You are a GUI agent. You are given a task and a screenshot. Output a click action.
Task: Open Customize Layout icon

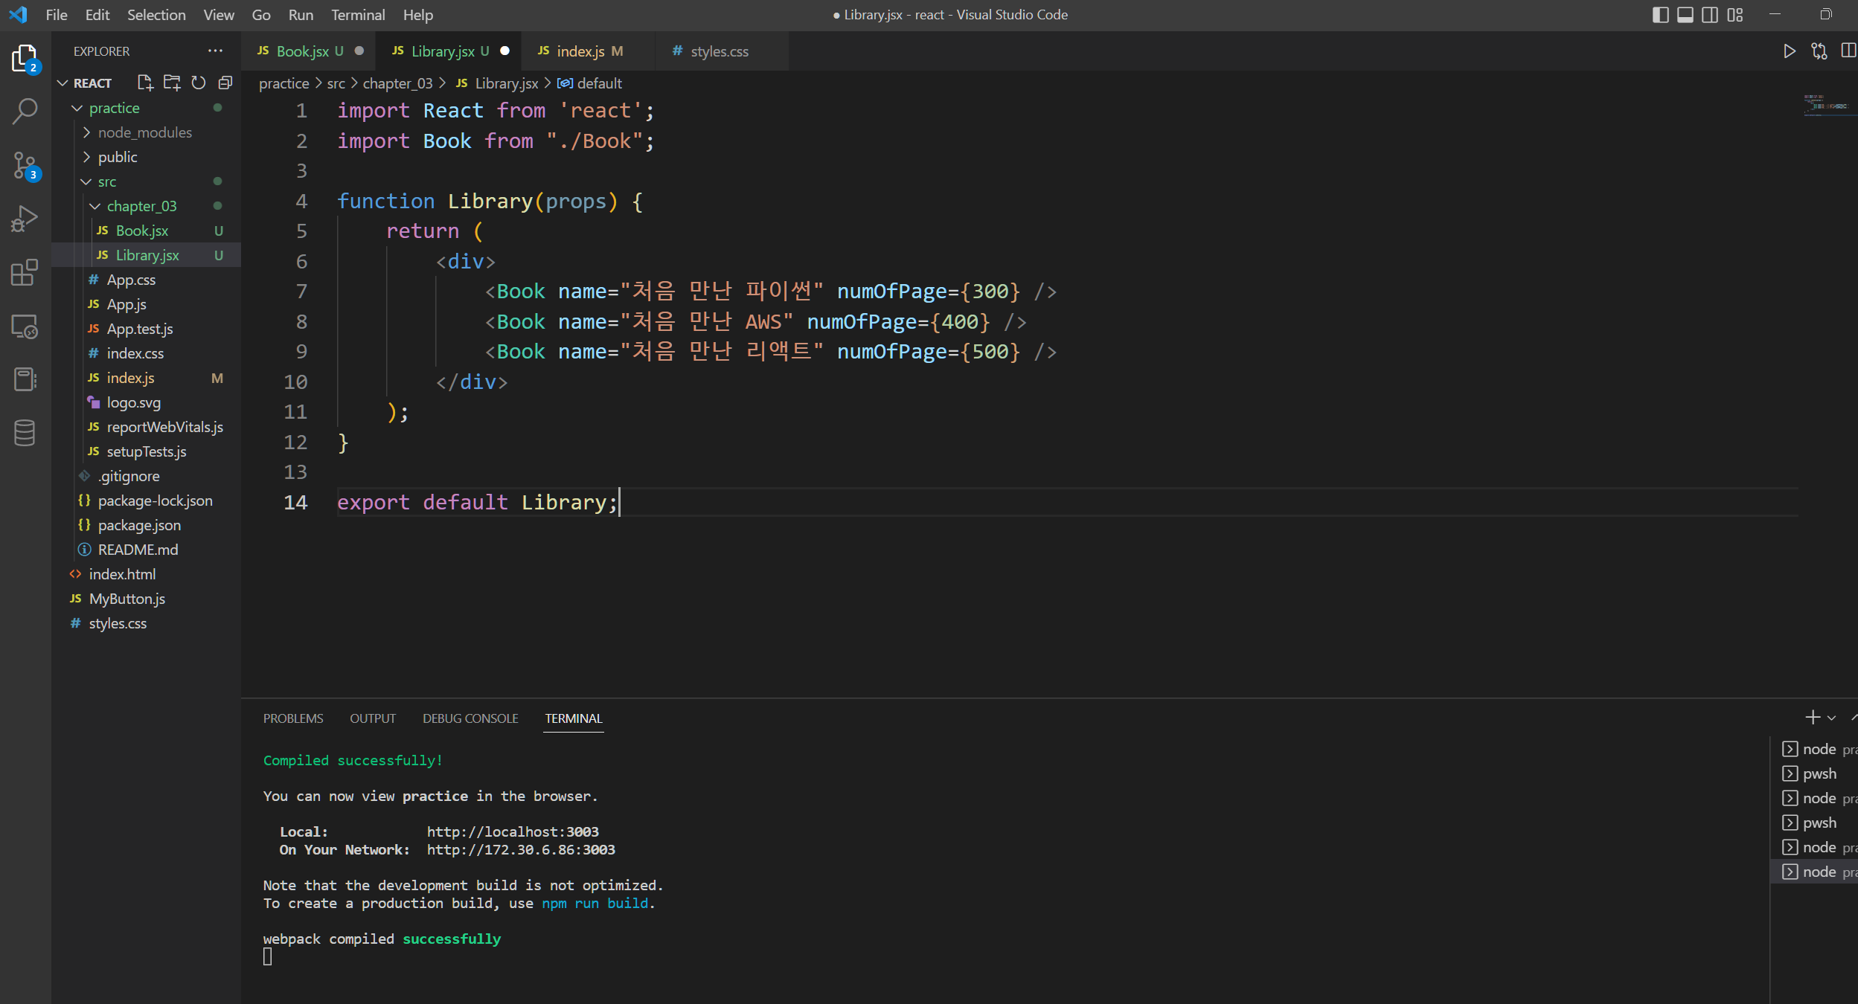[x=1735, y=15]
